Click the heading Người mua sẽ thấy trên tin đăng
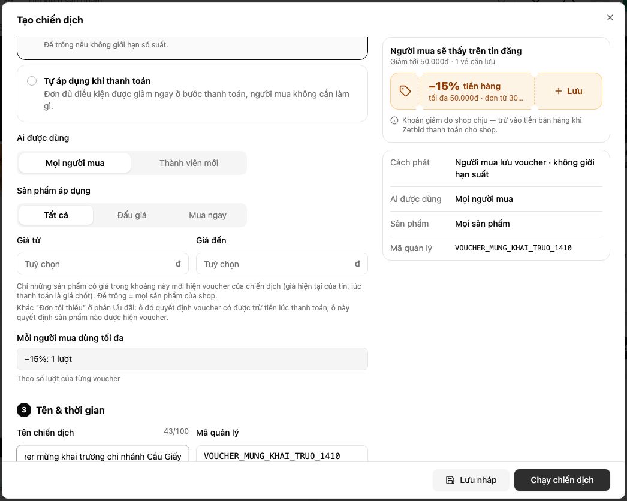Screen dimensions: 627x501 pos(456,51)
